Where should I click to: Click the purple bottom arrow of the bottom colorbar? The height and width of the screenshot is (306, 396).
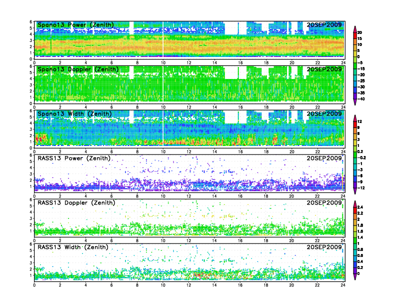(x=355, y=276)
